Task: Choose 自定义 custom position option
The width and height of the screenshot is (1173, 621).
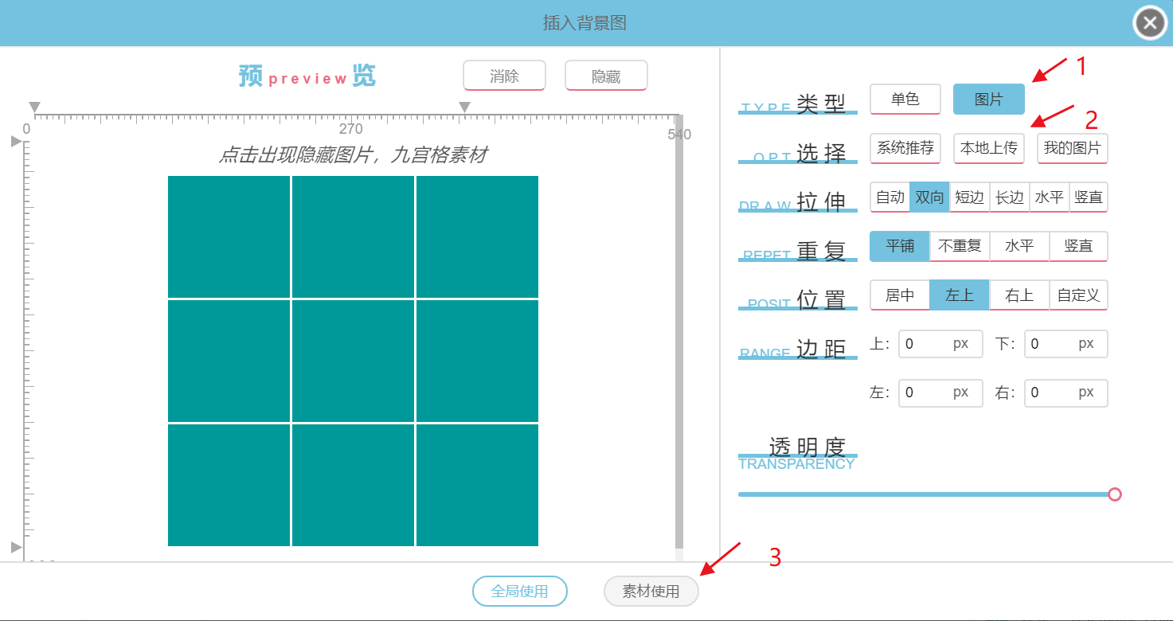Action: pyautogui.click(x=1078, y=295)
